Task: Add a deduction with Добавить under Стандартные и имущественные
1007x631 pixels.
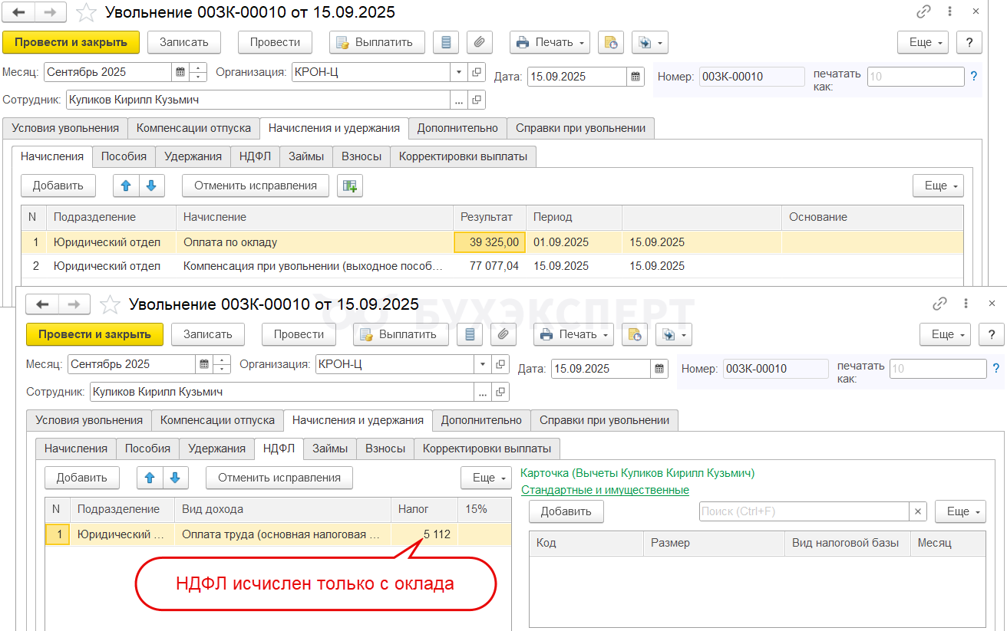Action: pos(566,511)
